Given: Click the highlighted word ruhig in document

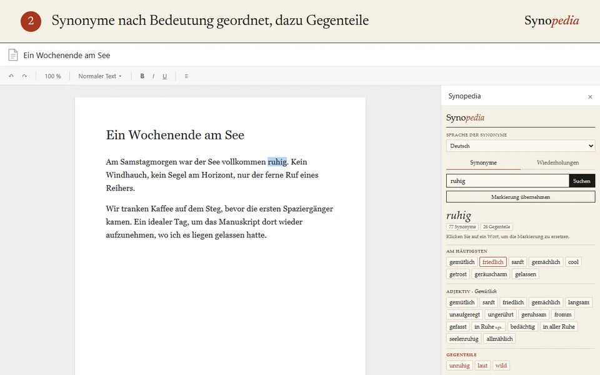Looking at the screenshot, I should tap(277, 162).
